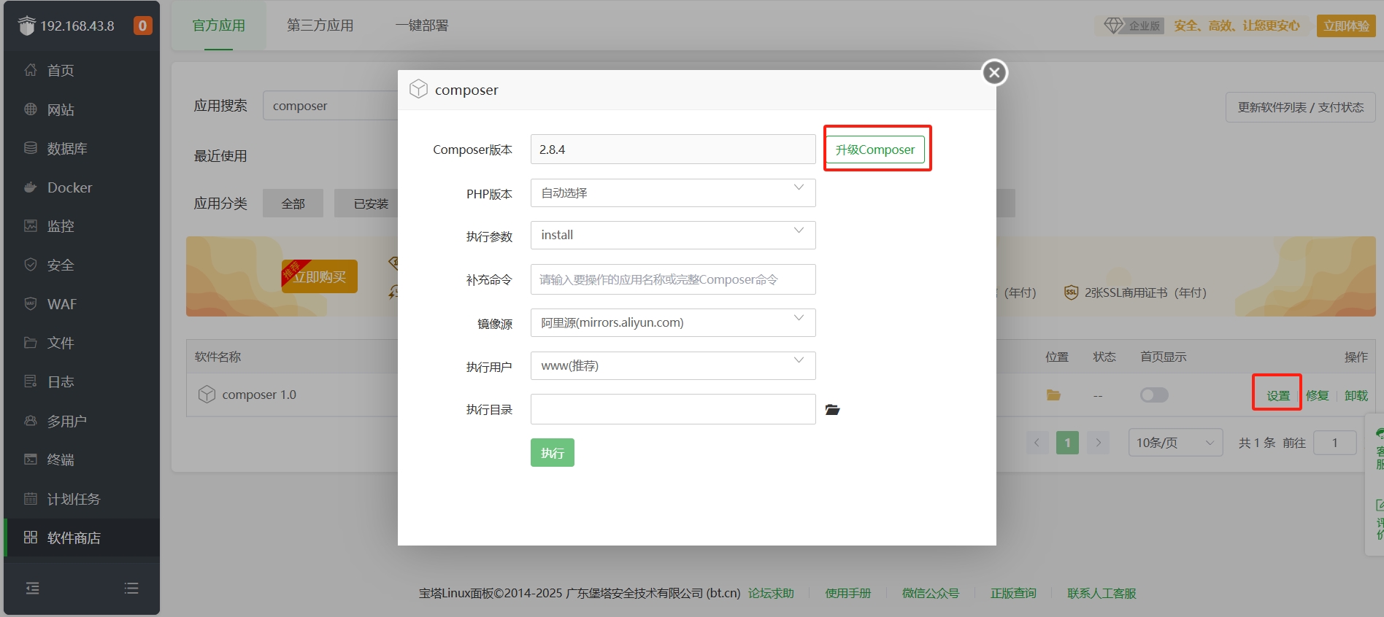Go to 终端 terminal in sidebar
This screenshot has height=617, width=1384.
(61, 459)
